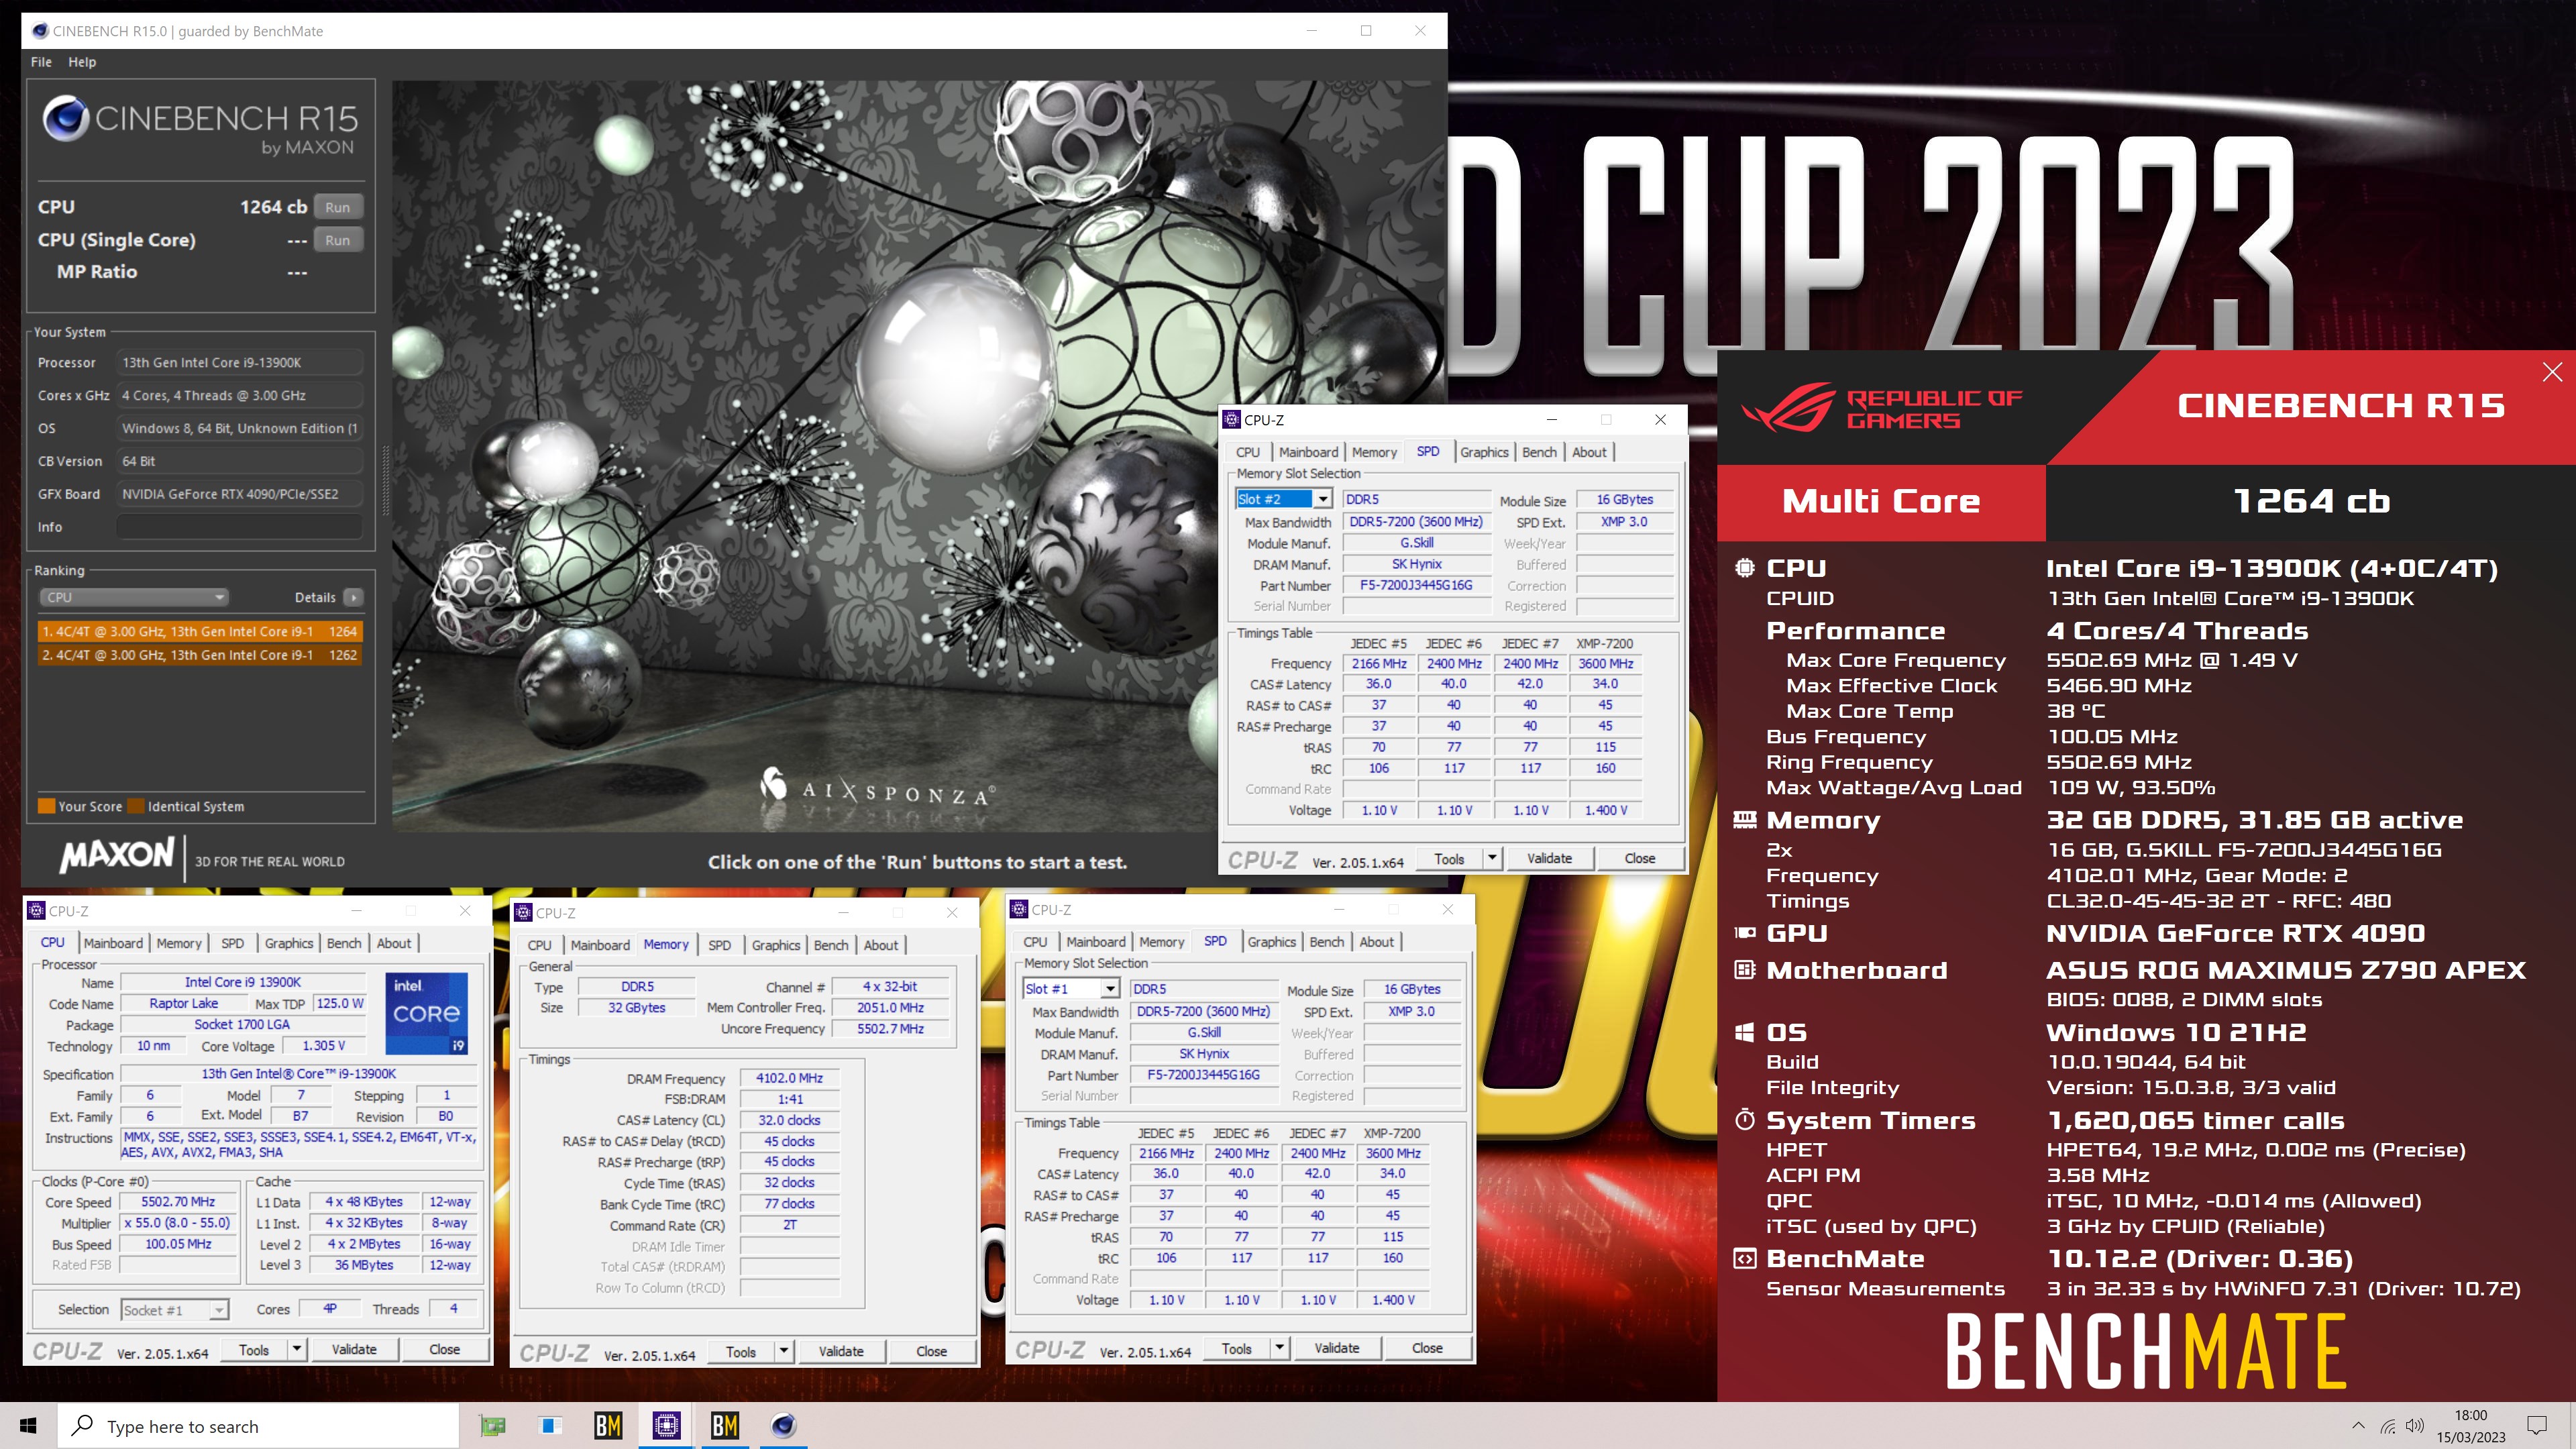Switch to SPD tab in CPU-tab CPU-Z window
Screen dimensions: 2576x1449
point(232,943)
